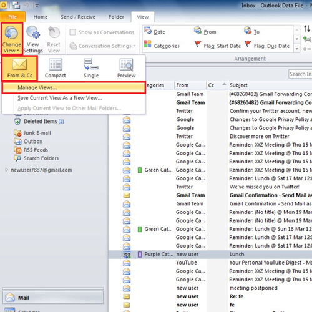The height and width of the screenshot is (312, 312).
Task: Sort by the Subject column header
Action: click(270, 85)
